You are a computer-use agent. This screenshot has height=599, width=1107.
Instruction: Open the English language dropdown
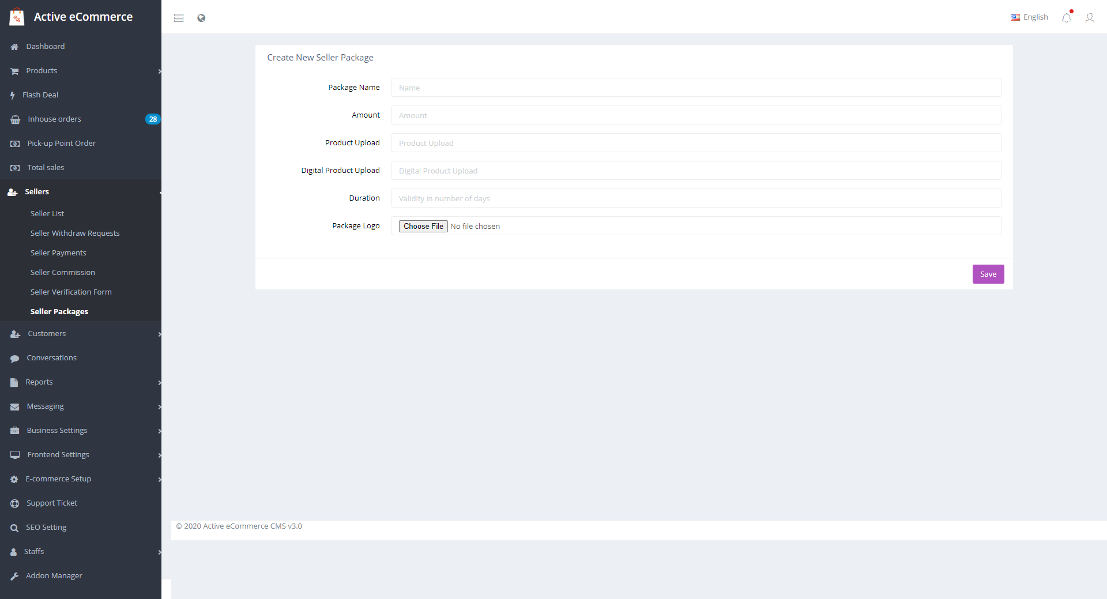pyautogui.click(x=1029, y=17)
